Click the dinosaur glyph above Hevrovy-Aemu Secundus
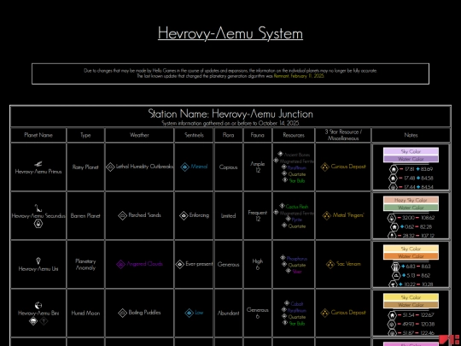This screenshot has width=461, height=346. point(38,208)
